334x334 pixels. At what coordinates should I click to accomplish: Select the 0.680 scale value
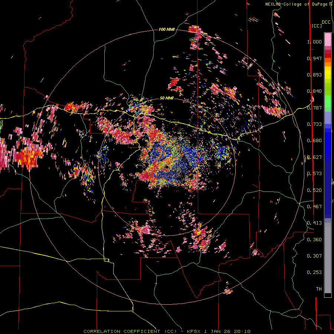click(314, 141)
